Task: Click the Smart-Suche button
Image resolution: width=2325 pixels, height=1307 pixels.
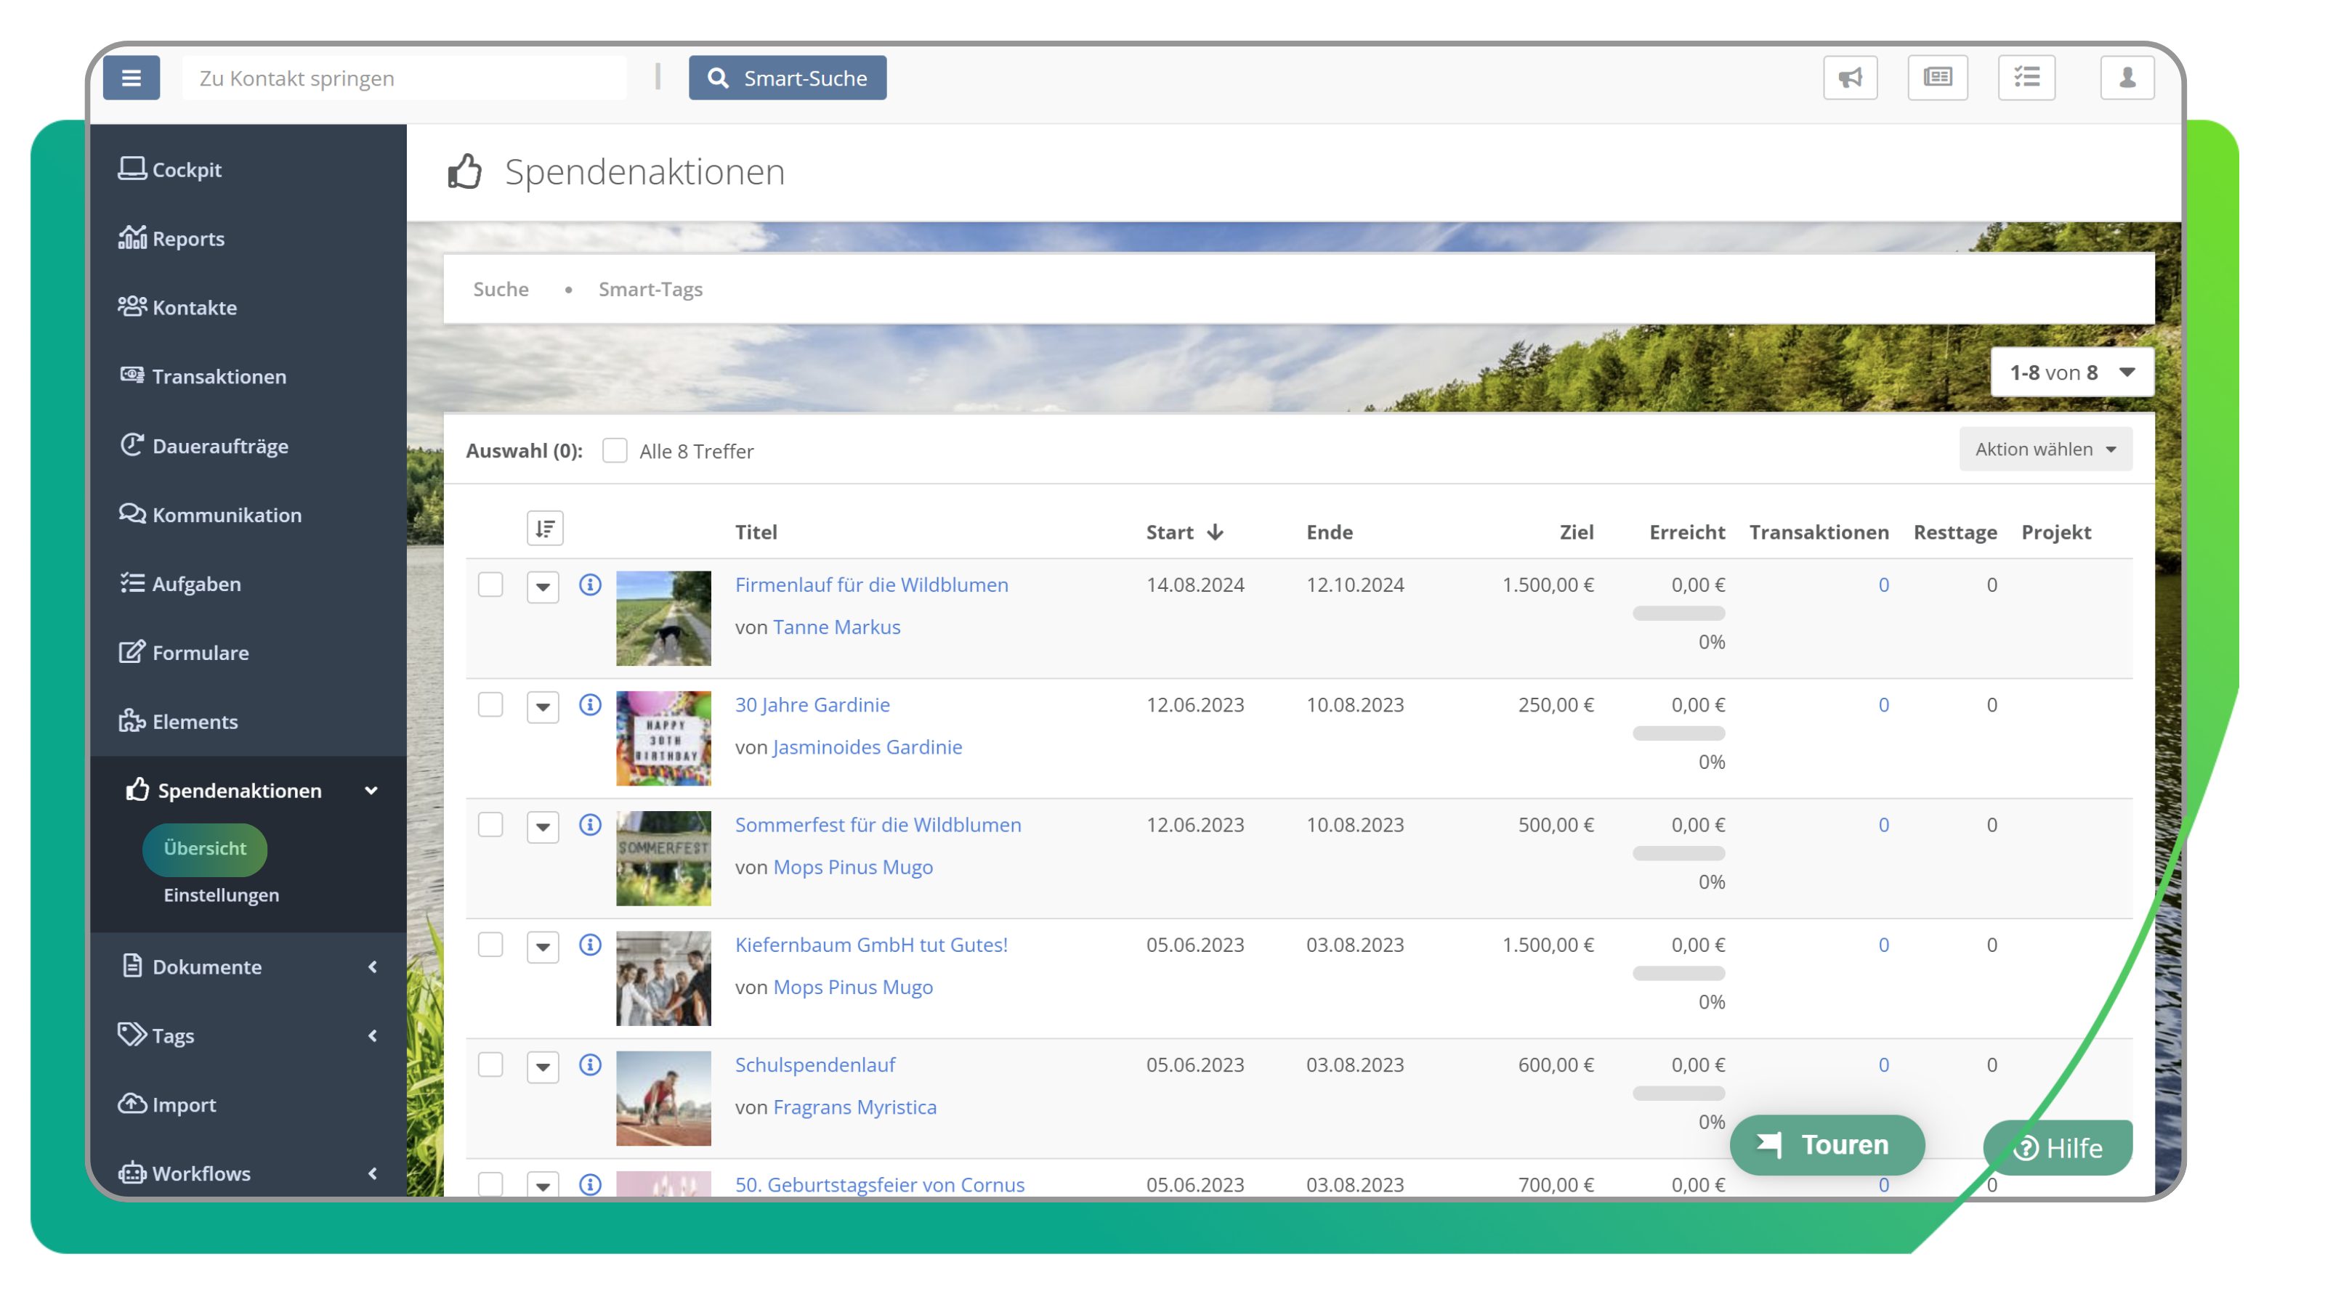Action: [787, 78]
